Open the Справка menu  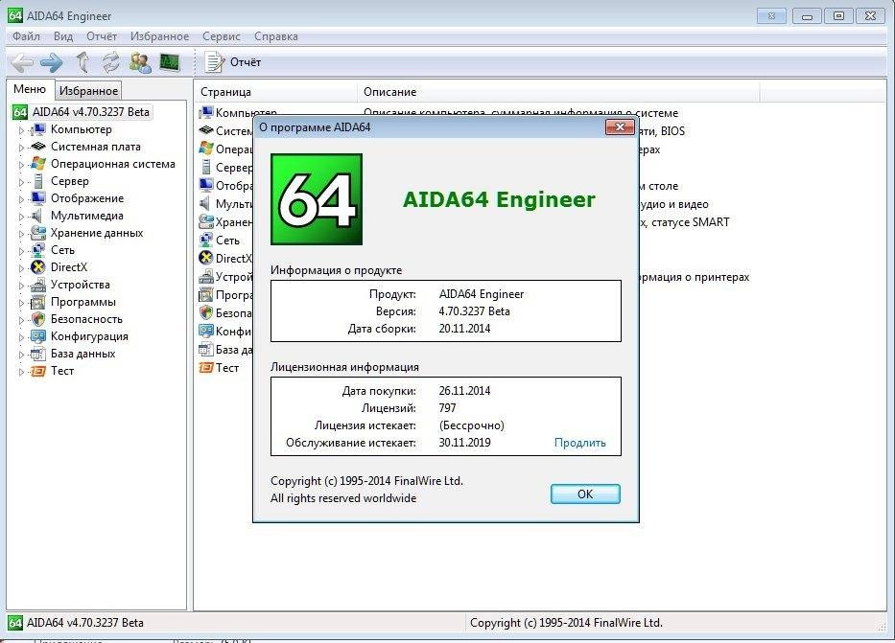275,36
